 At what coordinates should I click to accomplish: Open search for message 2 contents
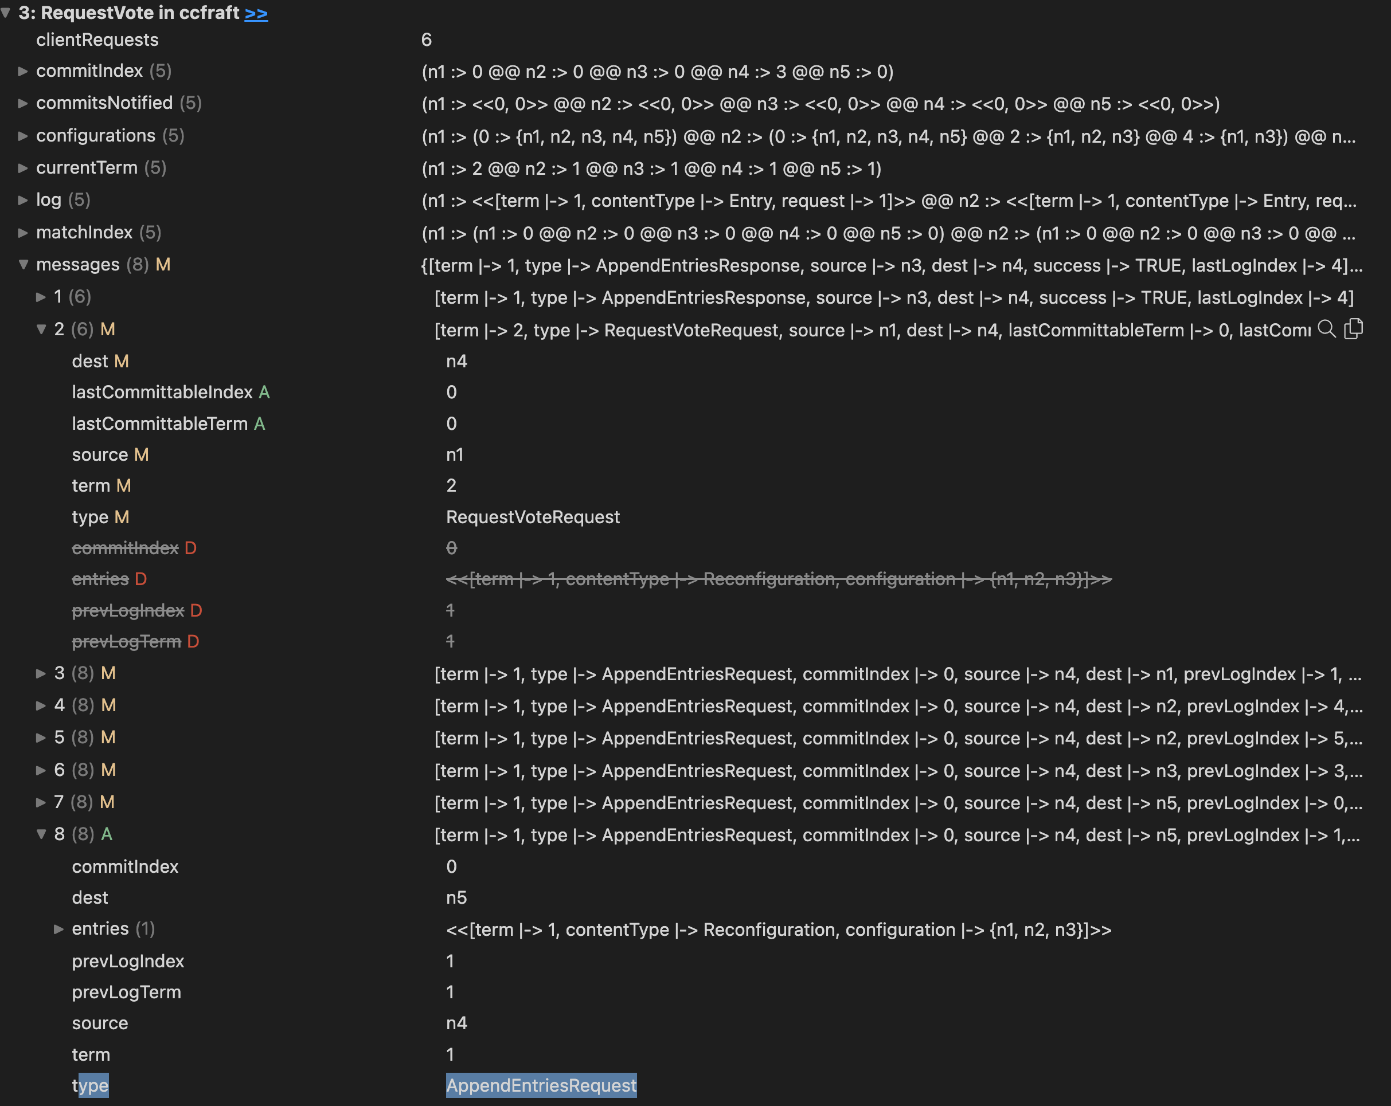pos(1328,330)
